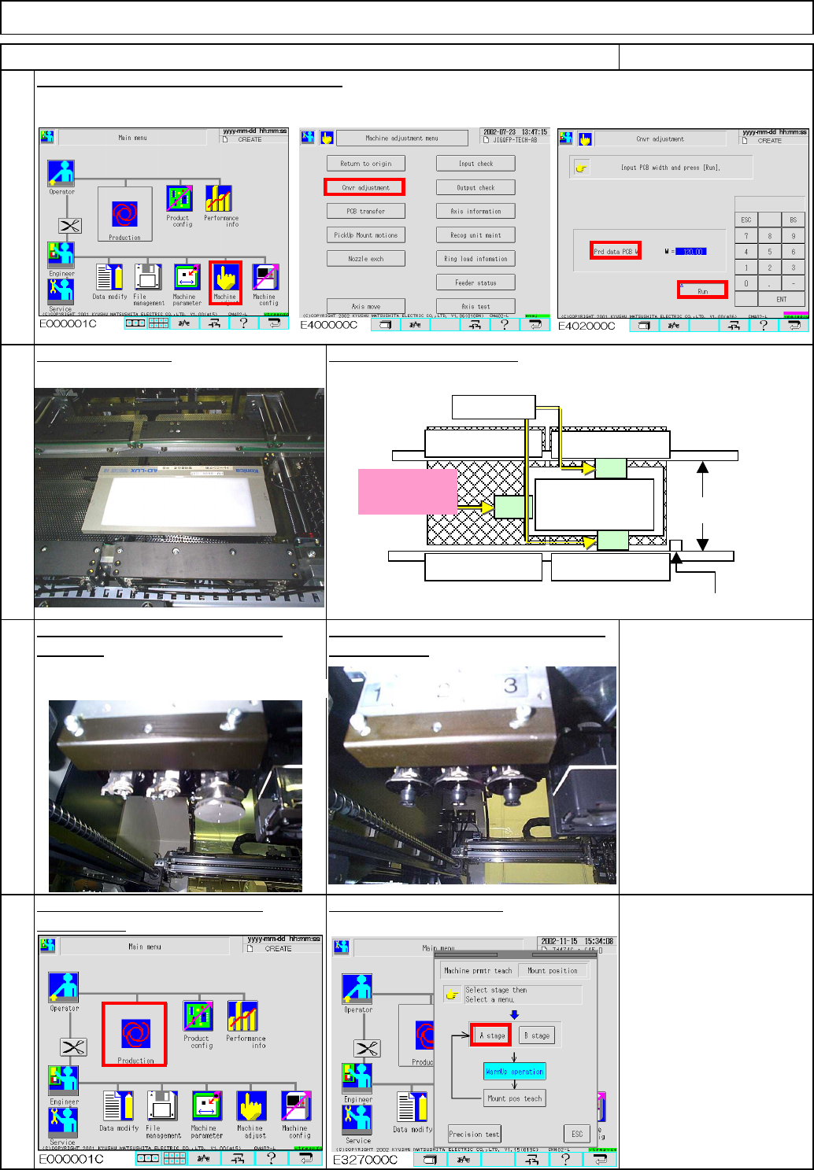814x1170 pixels.
Task: Open Machine config in Main menu showing highlighted Production
Action: pyautogui.click(x=296, y=1113)
